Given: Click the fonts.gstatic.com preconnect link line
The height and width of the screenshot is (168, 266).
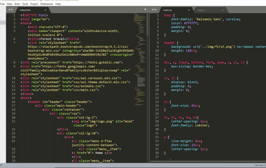Looking at the screenshot, I should (71, 62).
